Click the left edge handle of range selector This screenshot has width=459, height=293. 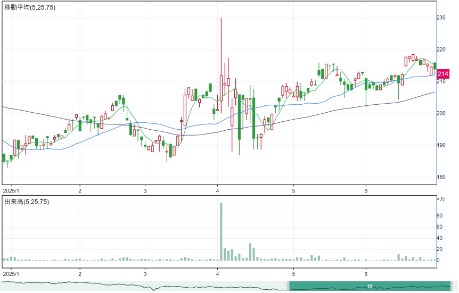point(288,286)
